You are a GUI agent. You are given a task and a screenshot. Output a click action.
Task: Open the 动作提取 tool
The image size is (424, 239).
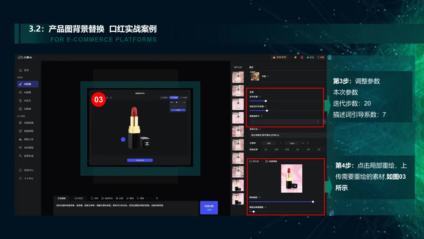pyautogui.click(x=26, y=148)
